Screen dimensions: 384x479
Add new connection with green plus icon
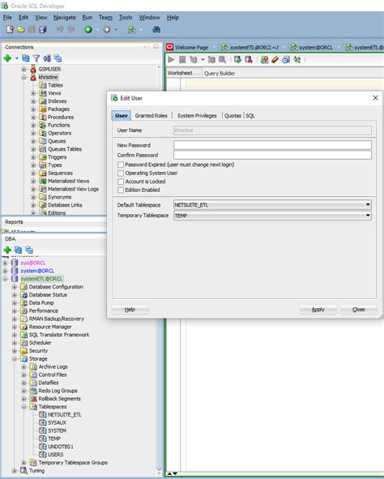pos(7,58)
